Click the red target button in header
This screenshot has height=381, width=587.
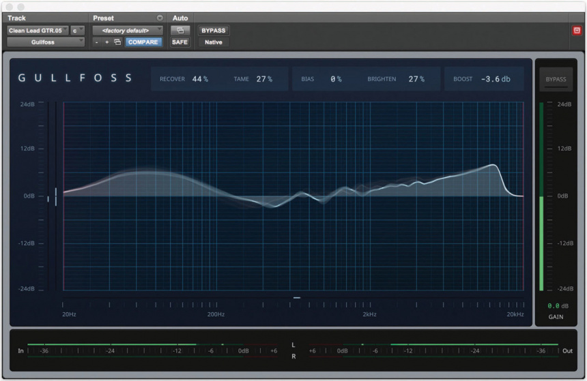(576, 30)
